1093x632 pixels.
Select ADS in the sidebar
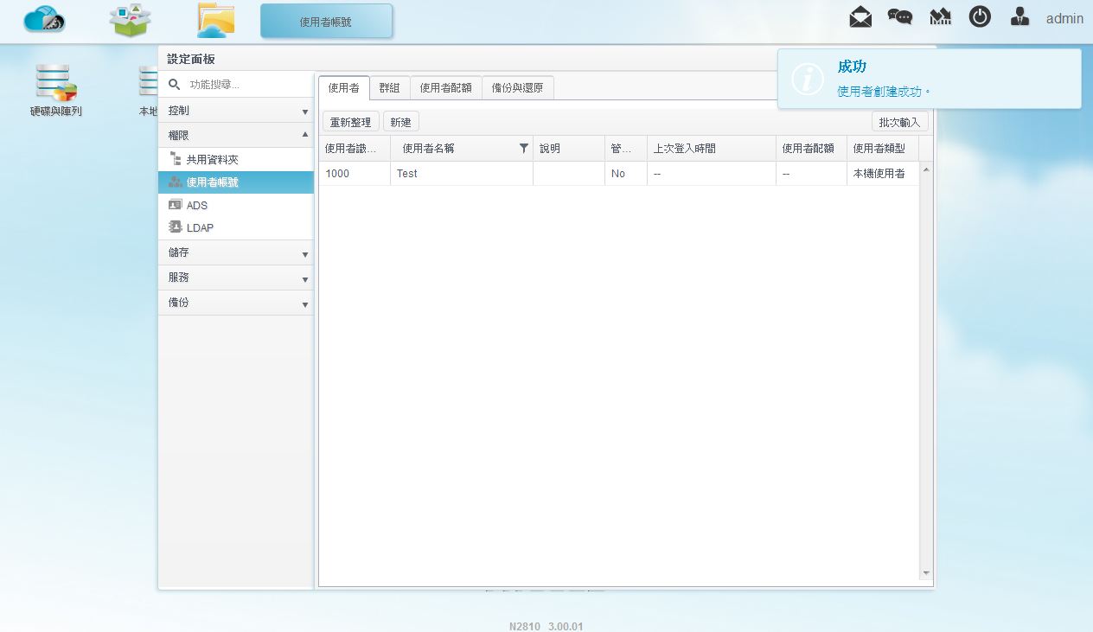(235, 205)
